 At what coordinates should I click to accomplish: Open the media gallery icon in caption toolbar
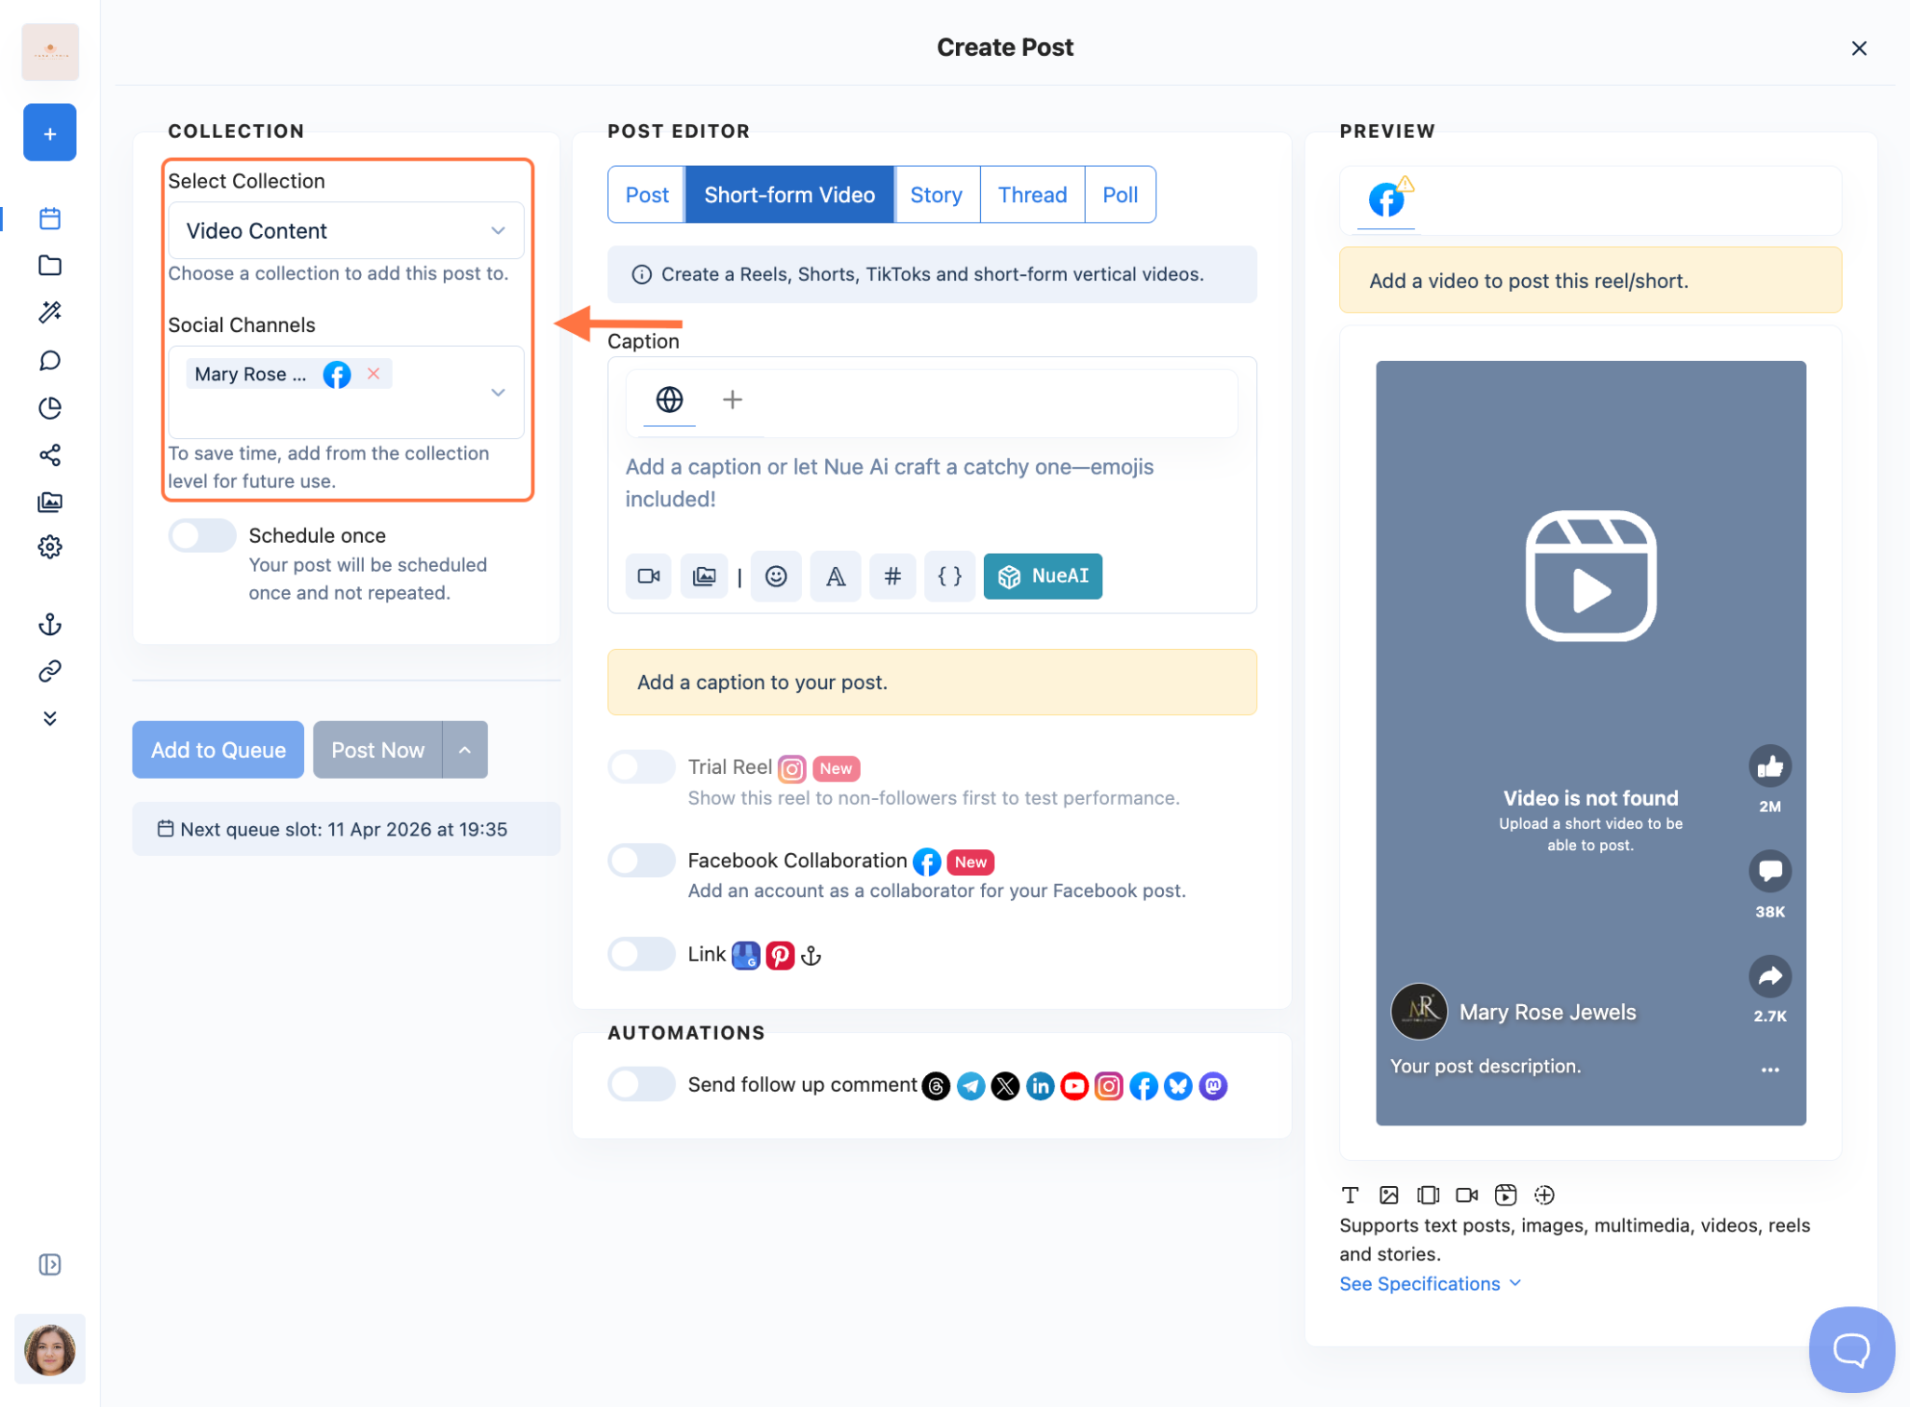click(x=704, y=576)
